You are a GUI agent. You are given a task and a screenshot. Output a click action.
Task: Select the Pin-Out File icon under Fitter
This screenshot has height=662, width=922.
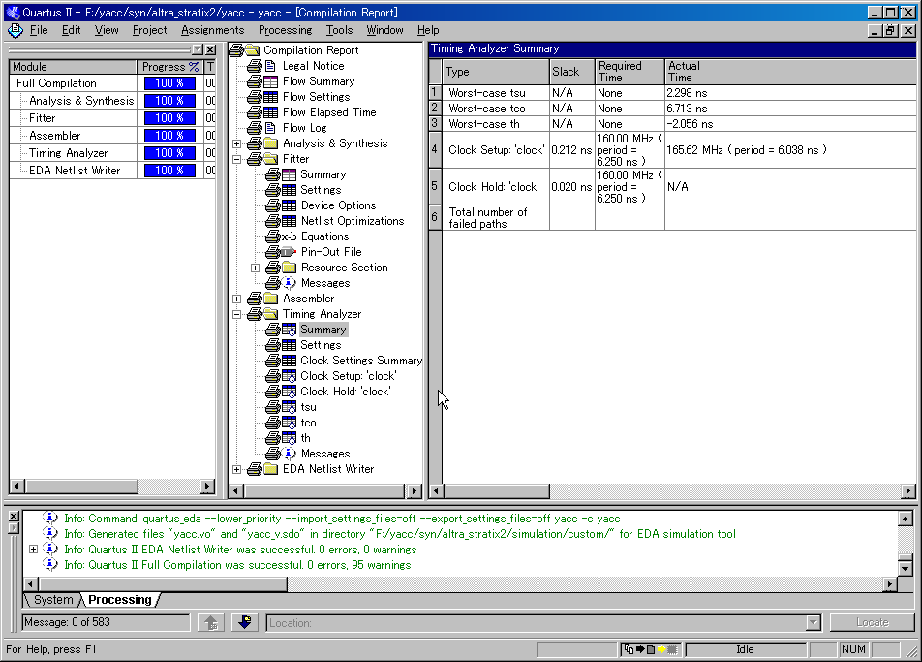coord(288,252)
